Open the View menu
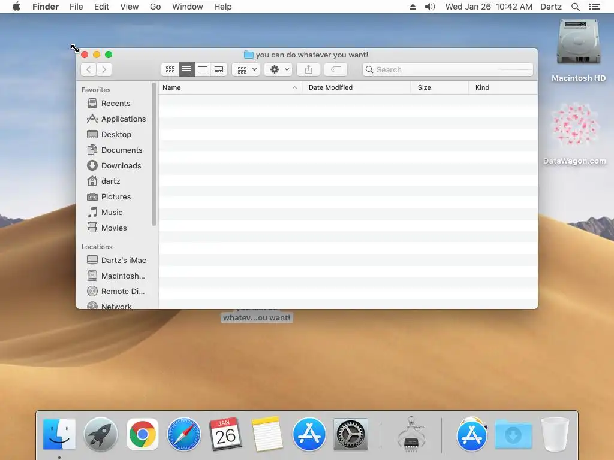This screenshot has width=614, height=460. coord(130,7)
